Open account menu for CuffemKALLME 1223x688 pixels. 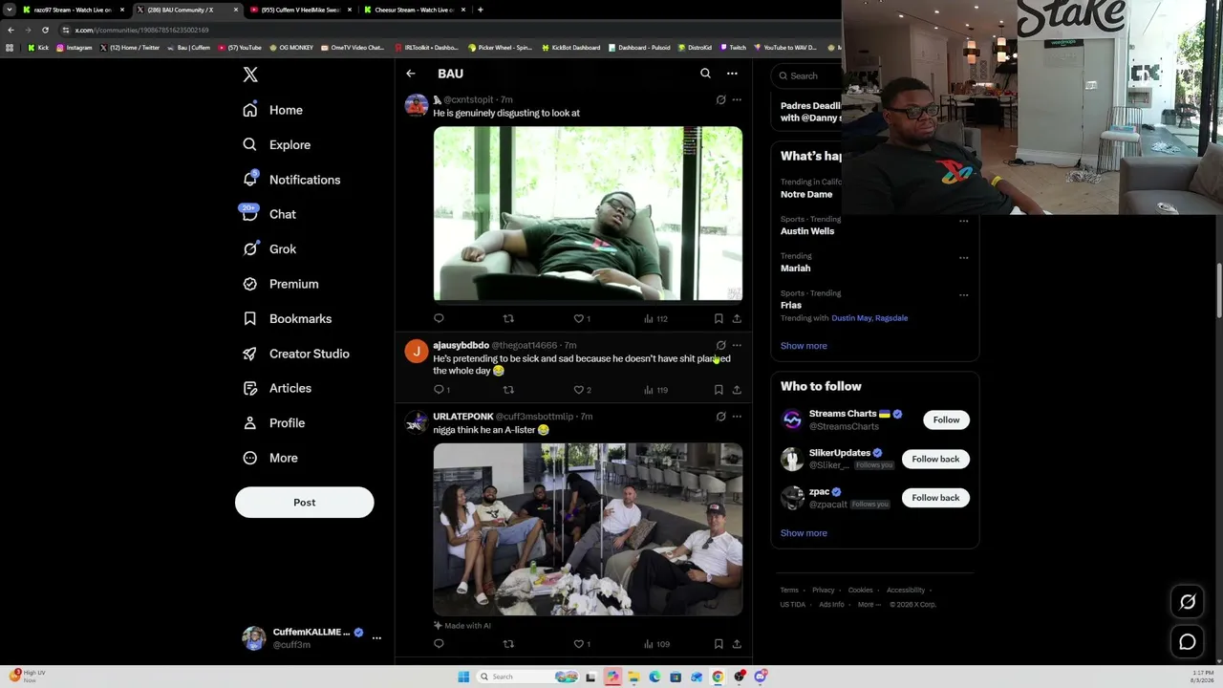pyautogui.click(x=311, y=638)
